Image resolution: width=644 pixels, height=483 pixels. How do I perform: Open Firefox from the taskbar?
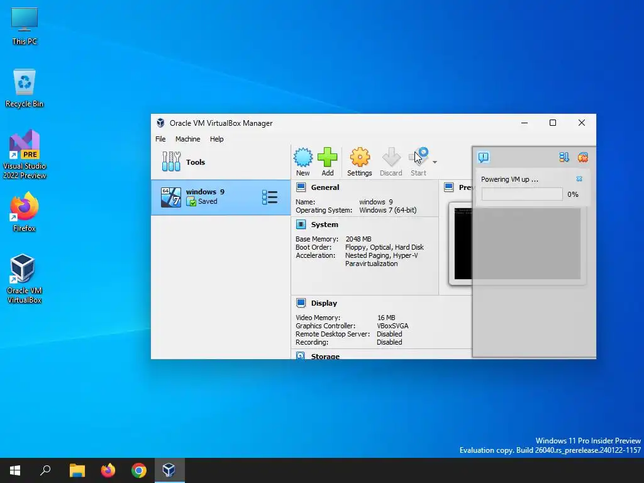(x=108, y=470)
